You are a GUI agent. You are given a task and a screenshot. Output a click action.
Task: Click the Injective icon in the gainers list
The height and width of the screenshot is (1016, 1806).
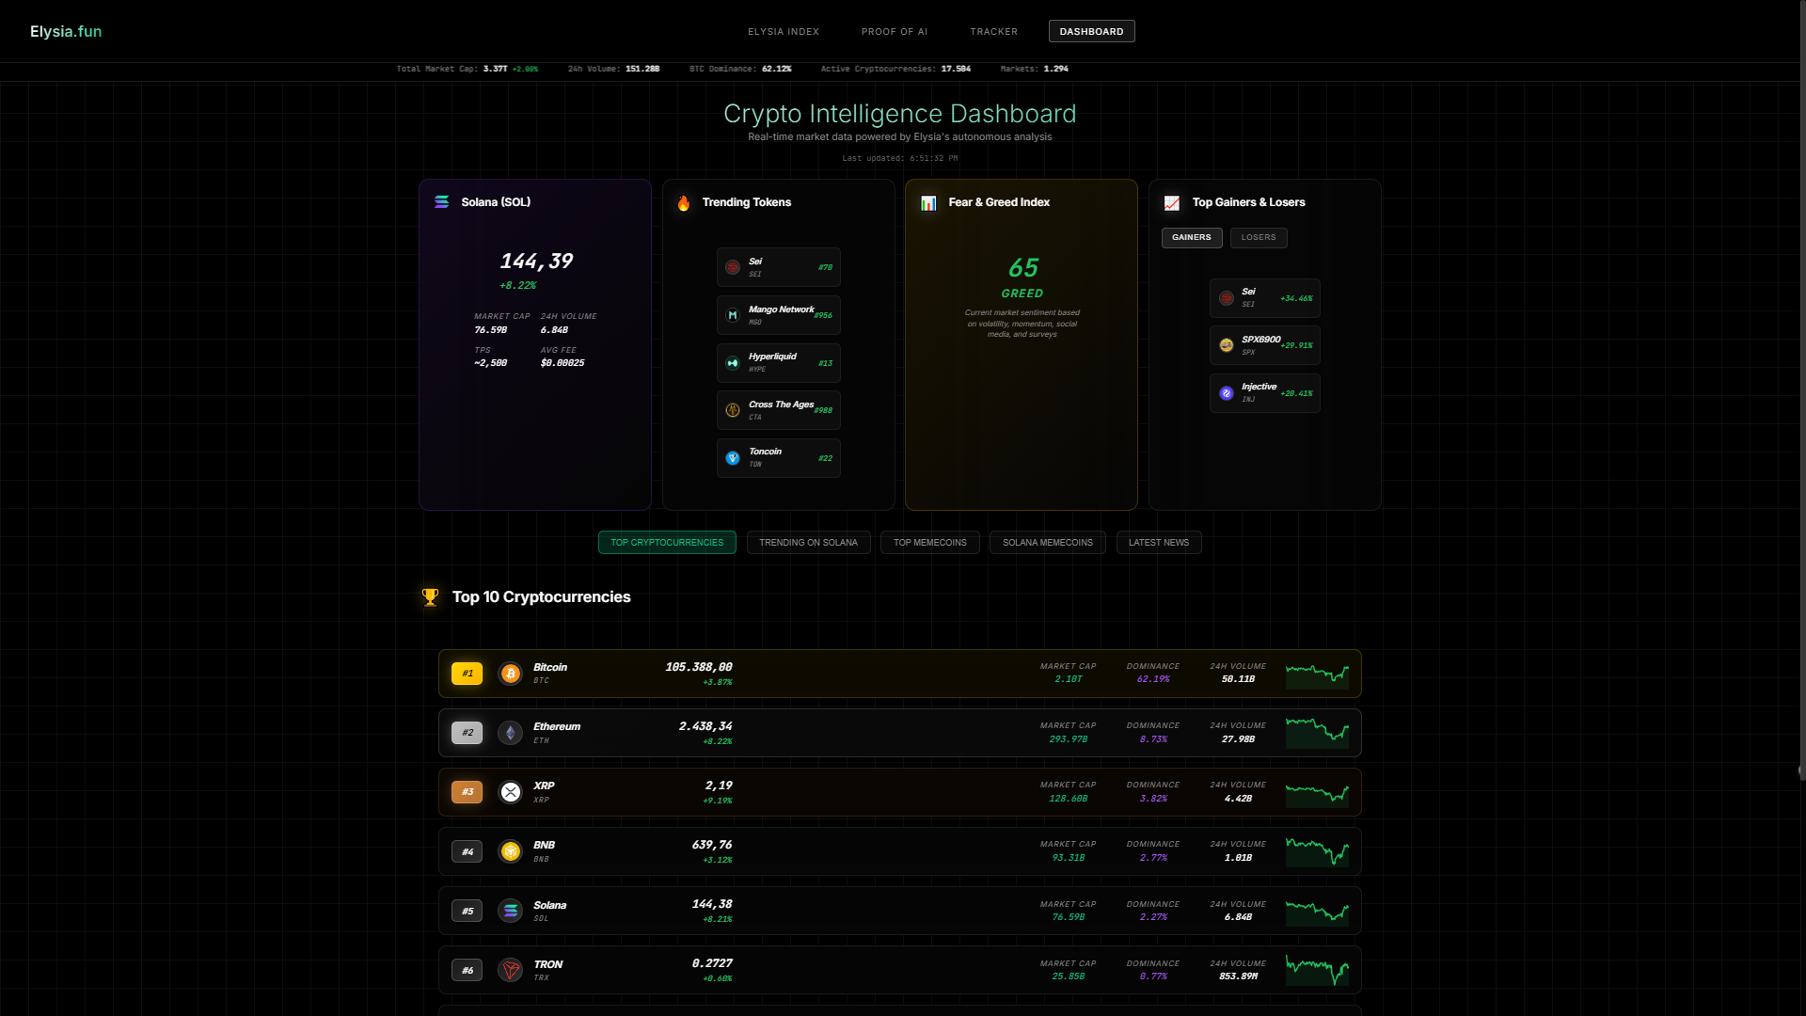point(1226,393)
